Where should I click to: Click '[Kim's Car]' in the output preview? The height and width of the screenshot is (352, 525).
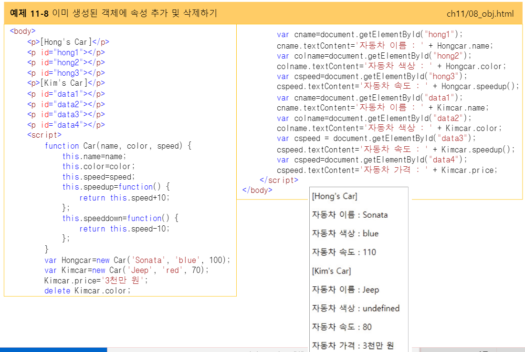tap(332, 271)
